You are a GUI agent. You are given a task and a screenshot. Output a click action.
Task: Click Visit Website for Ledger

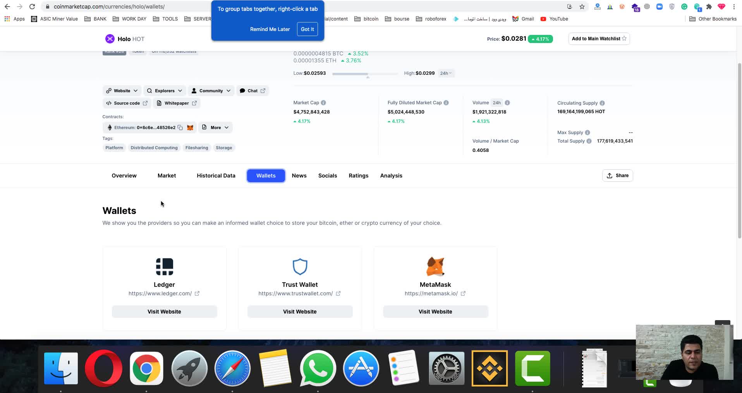point(164,312)
